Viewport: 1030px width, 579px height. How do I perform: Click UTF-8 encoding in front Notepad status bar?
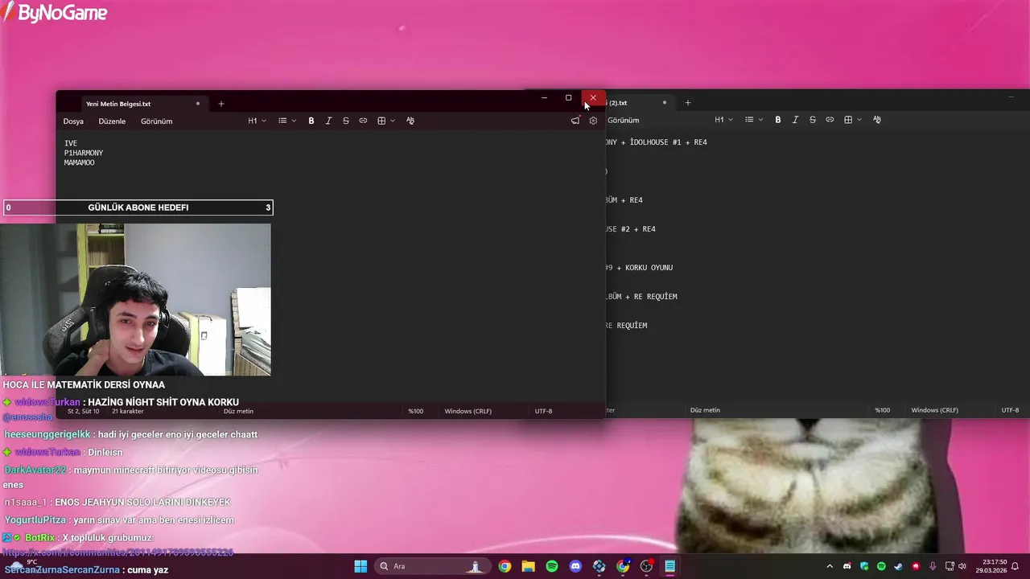[543, 411]
